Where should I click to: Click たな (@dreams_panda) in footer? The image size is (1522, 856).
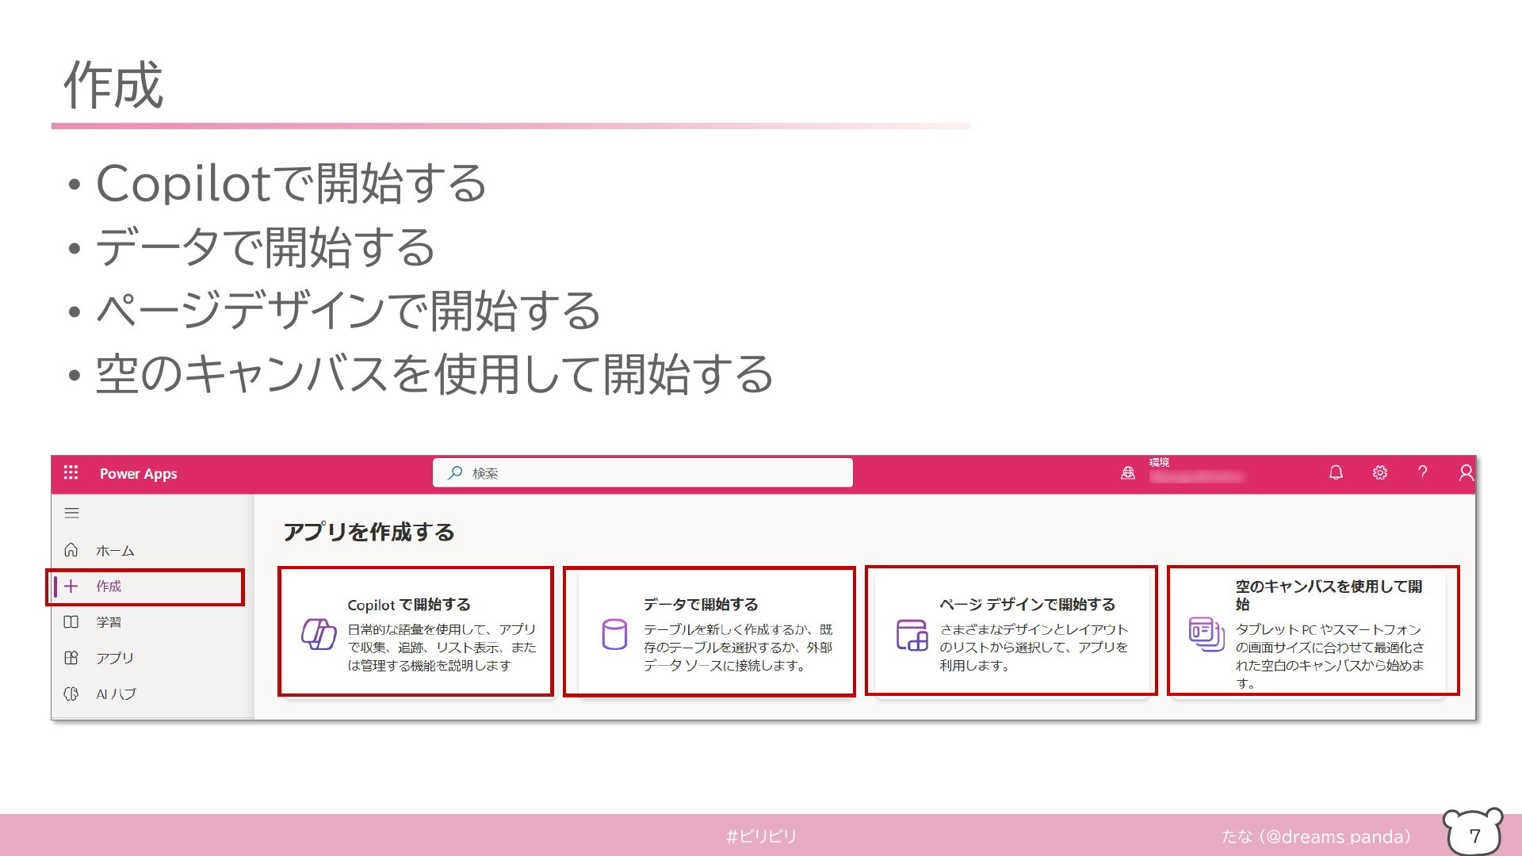point(1316,836)
